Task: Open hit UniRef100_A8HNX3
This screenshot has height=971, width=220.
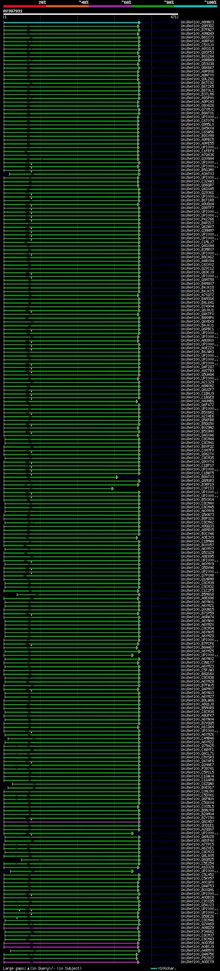Action: pyautogui.click(x=197, y=22)
